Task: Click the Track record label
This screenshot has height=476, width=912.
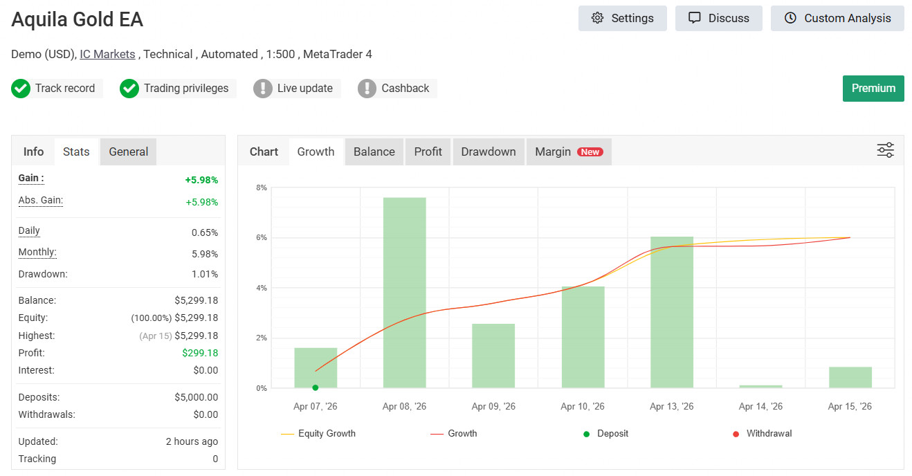Action: (x=65, y=89)
